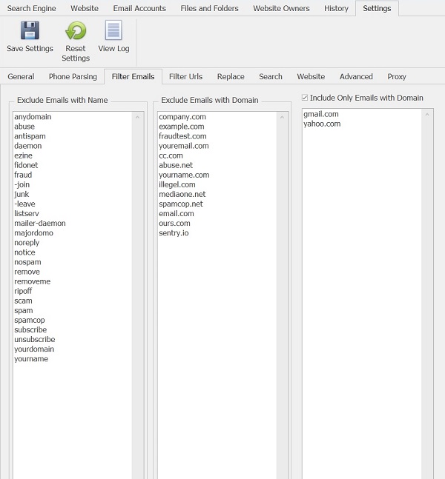
Task: Click the Reset Settings green arrow icon
Action: (x=76, y=30)
